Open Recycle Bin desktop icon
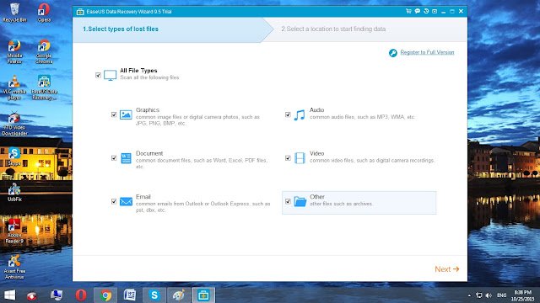This screenshot has height=303, width=540. (14, 12)
